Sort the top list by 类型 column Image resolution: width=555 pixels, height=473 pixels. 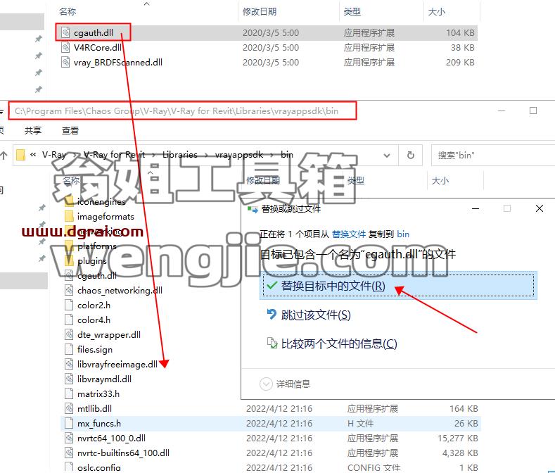[x=352, y=12]
